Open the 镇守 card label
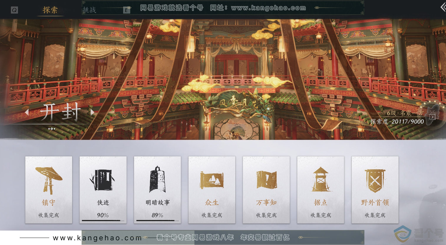Image resolution: width=446 pixels, height=245 pixels. click(49, 203)
